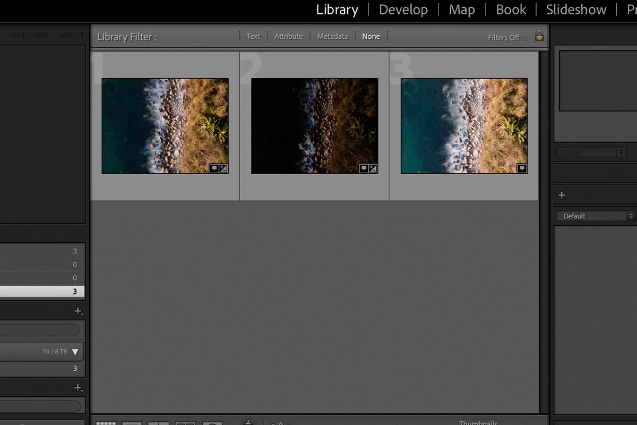Set Navigator zoom to 66%
This screenshot has height=425, width=637.
pyautogui.click(x=66, y=35)
